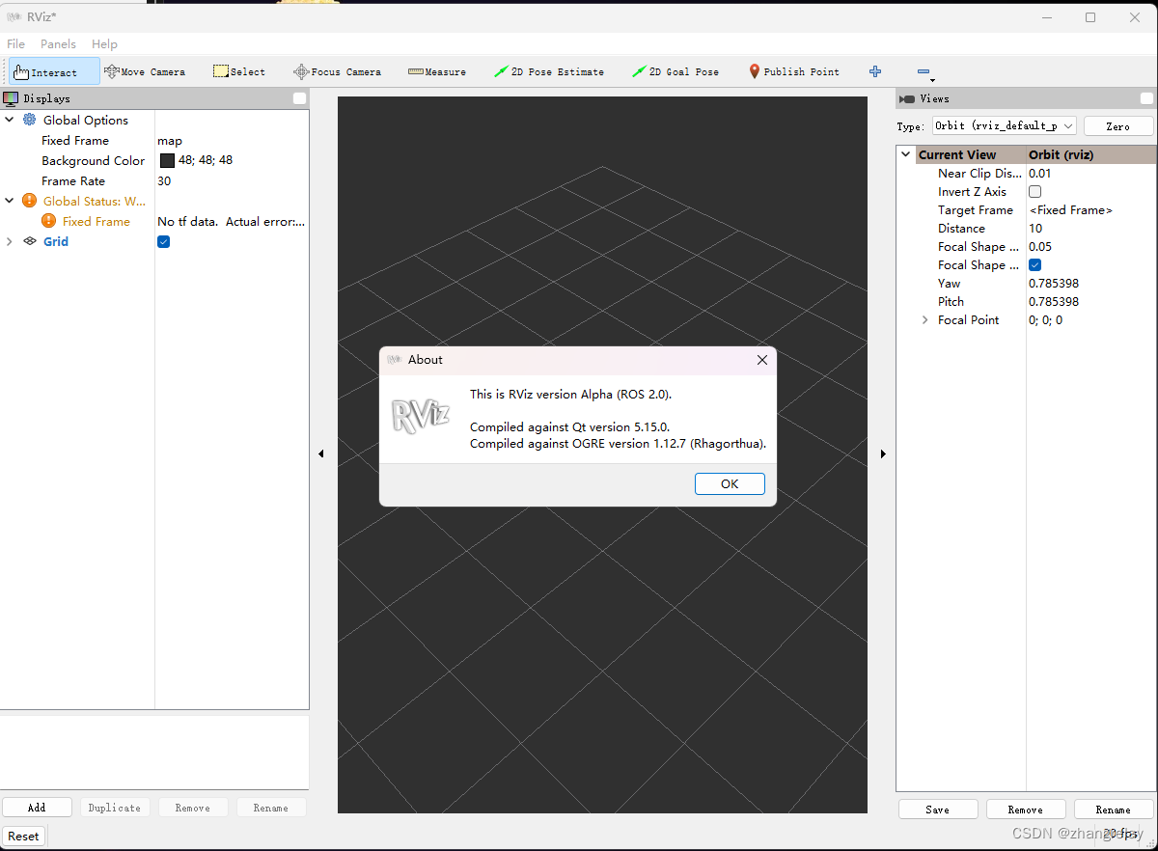The image size is (1158, 851).
Task: Click the Save view button
Action: click(938, 810)
